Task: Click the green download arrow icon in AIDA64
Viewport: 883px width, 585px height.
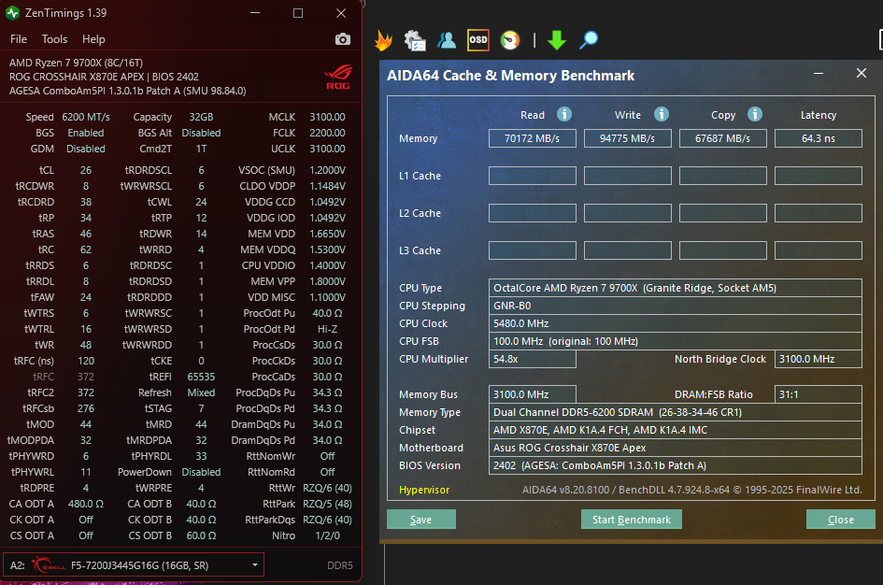Action: point(556,40)
